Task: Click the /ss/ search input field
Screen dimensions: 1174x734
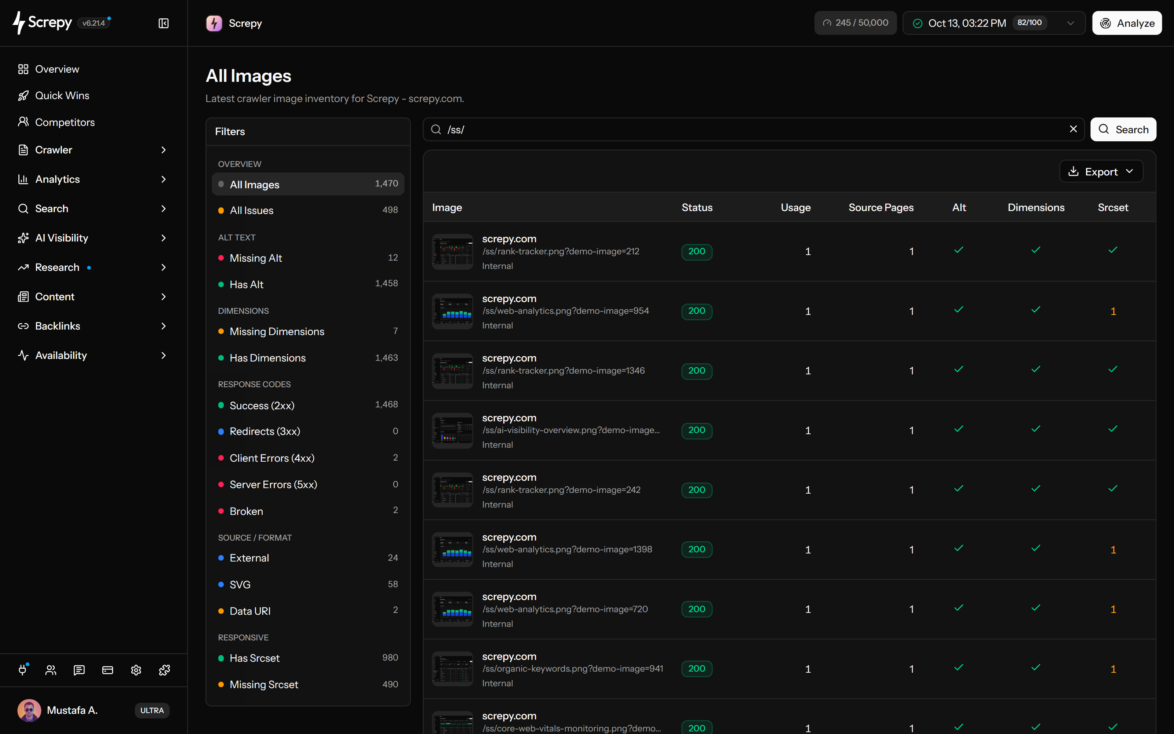Action: click(x=754, y=129)
